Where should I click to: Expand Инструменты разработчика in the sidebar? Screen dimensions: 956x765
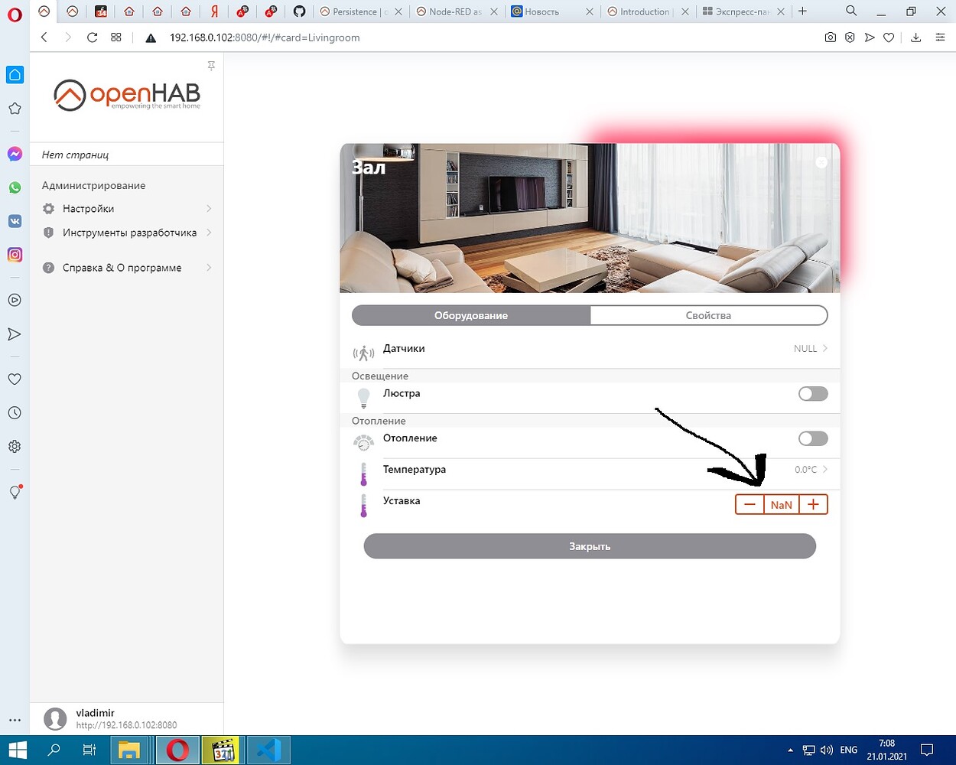click(x=126, y=233)
